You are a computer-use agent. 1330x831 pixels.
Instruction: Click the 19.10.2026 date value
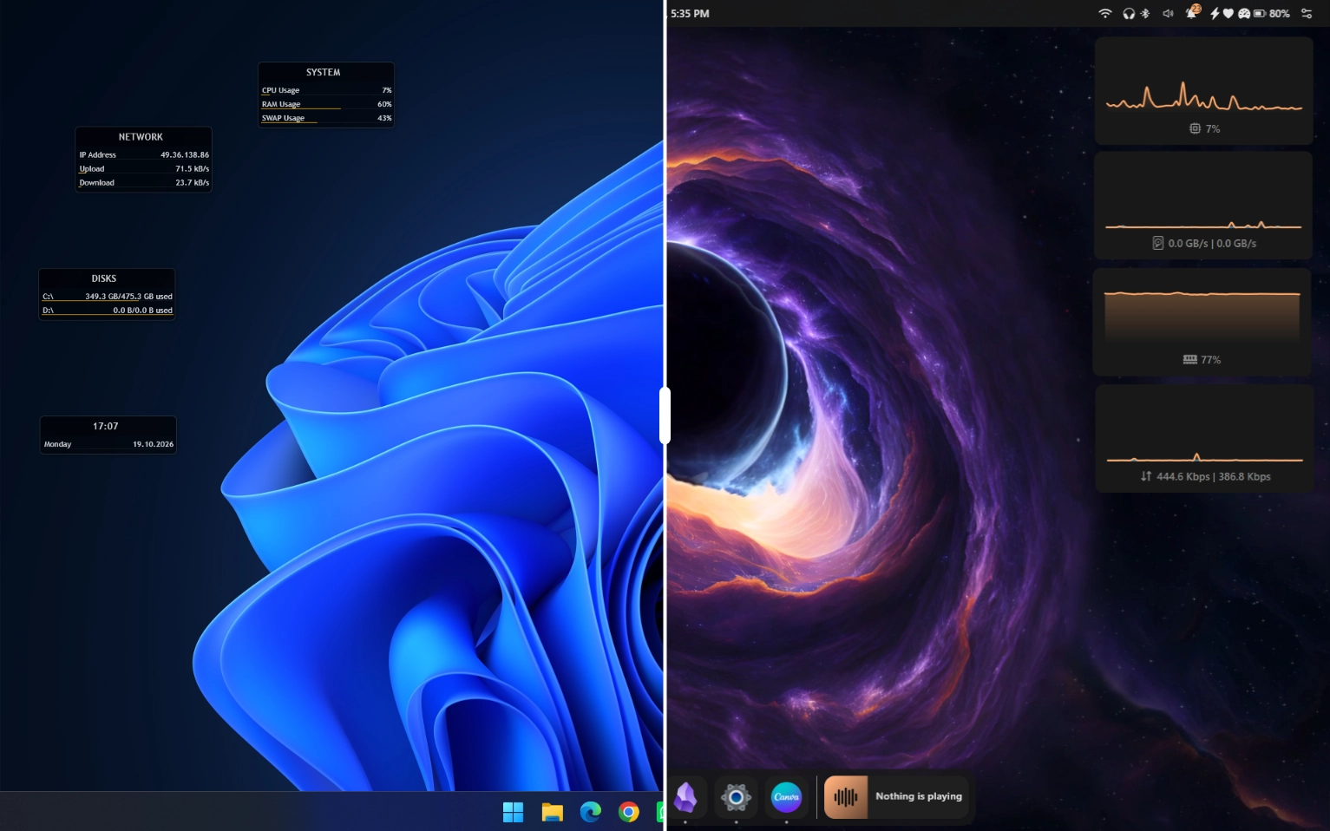pos(153,444)
